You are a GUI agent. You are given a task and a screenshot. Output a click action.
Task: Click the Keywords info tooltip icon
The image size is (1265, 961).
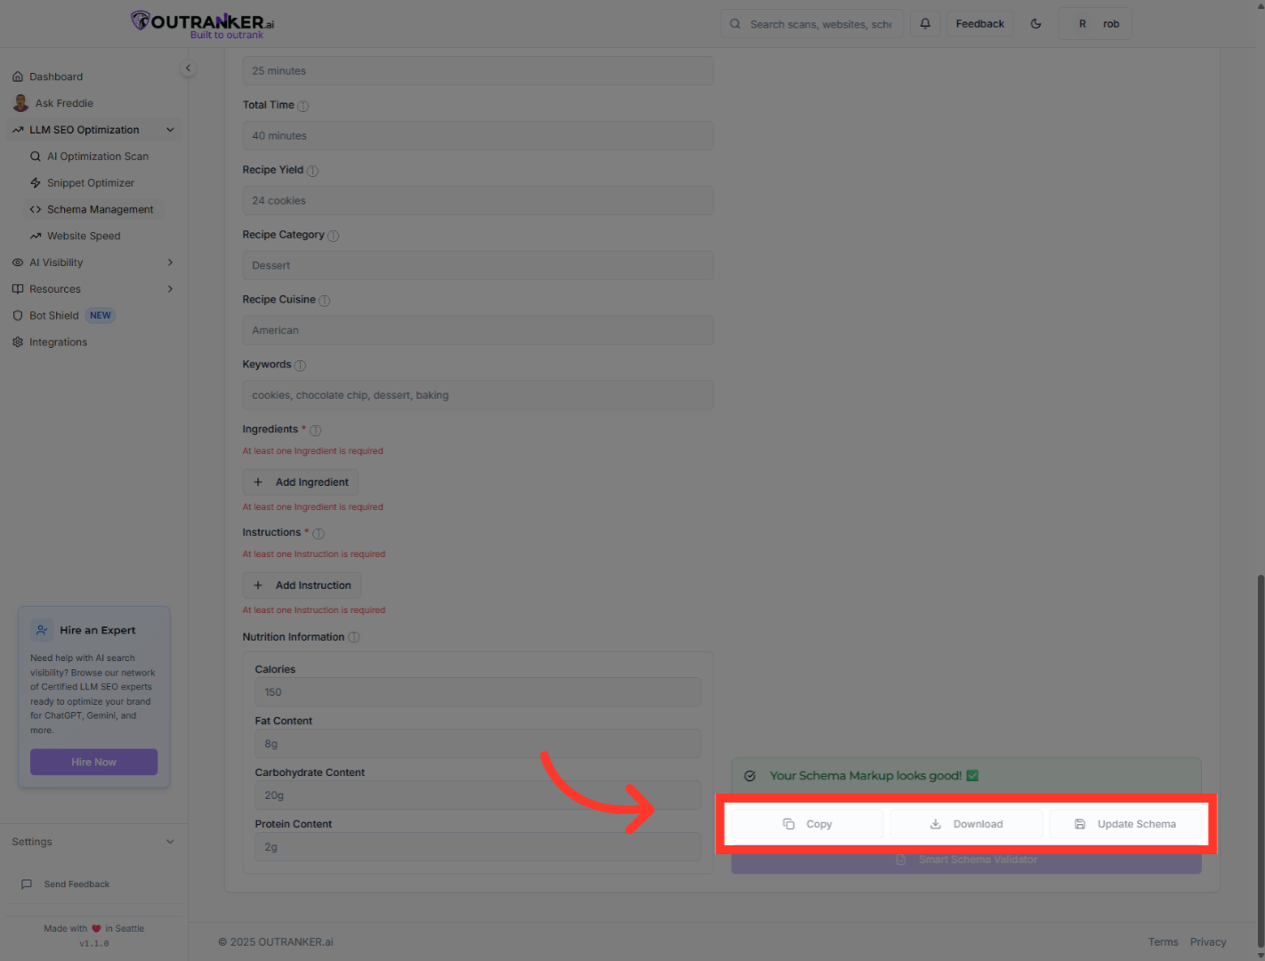click(300, 365)
